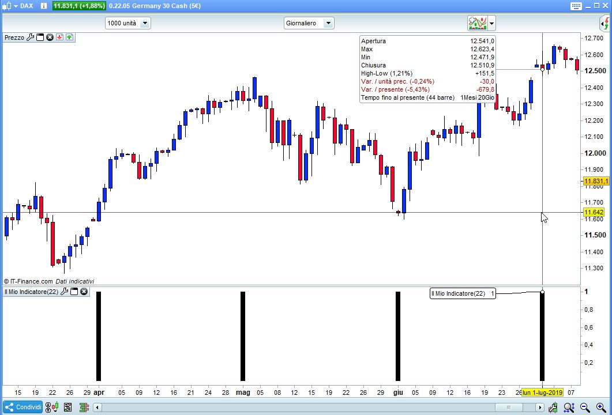Move chart left using scrollbar left arrow

coord(97,408)
